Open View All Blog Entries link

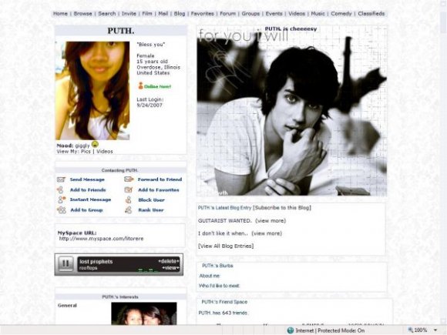226,246
